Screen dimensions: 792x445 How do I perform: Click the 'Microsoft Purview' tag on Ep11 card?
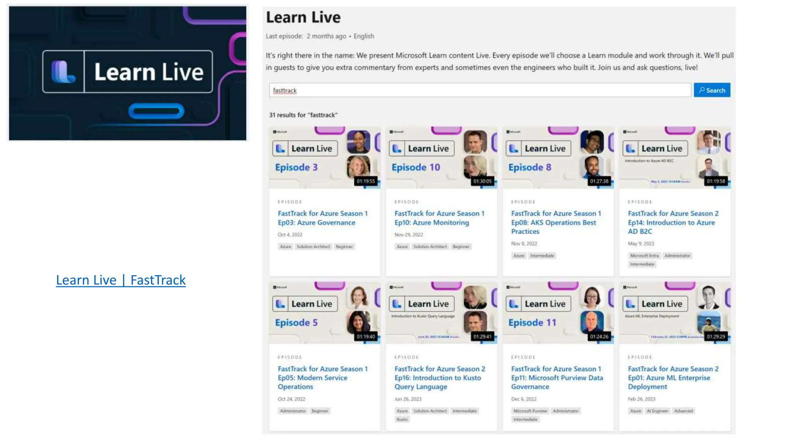(530, 411)
